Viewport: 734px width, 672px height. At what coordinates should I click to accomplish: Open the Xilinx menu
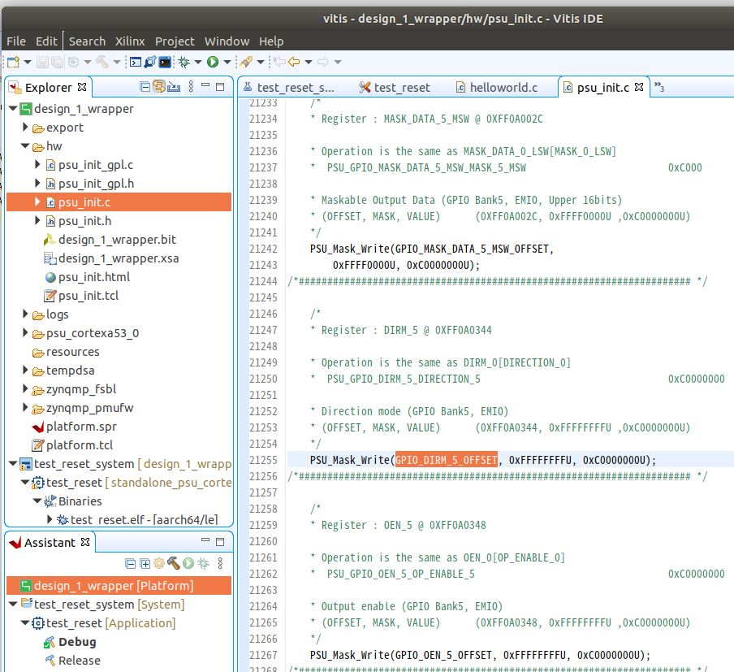(130, 41)
